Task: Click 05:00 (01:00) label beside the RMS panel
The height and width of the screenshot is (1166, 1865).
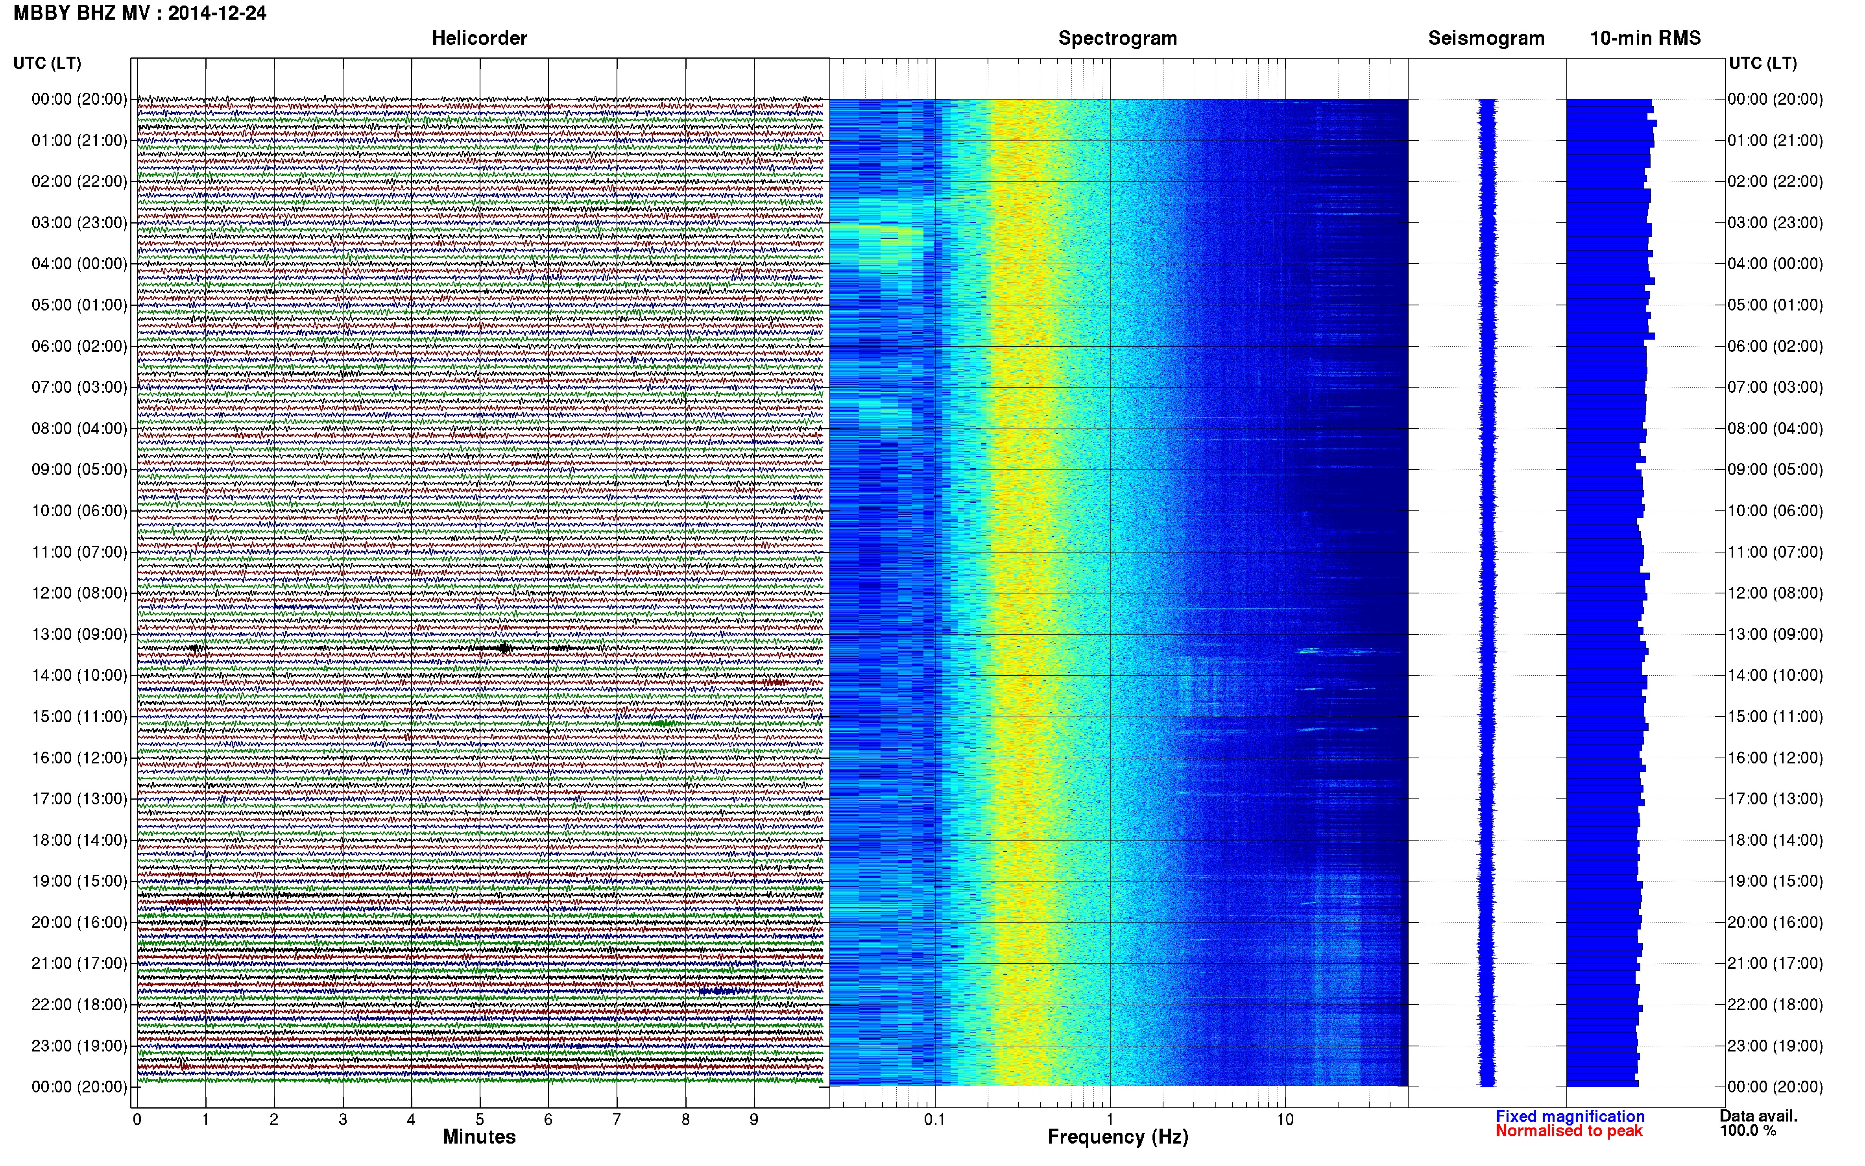Action: 1775,305
